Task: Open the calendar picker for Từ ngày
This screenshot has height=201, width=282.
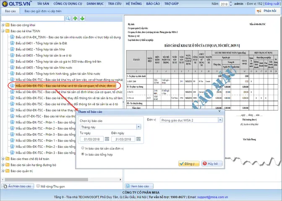Action: click(107, 139)
